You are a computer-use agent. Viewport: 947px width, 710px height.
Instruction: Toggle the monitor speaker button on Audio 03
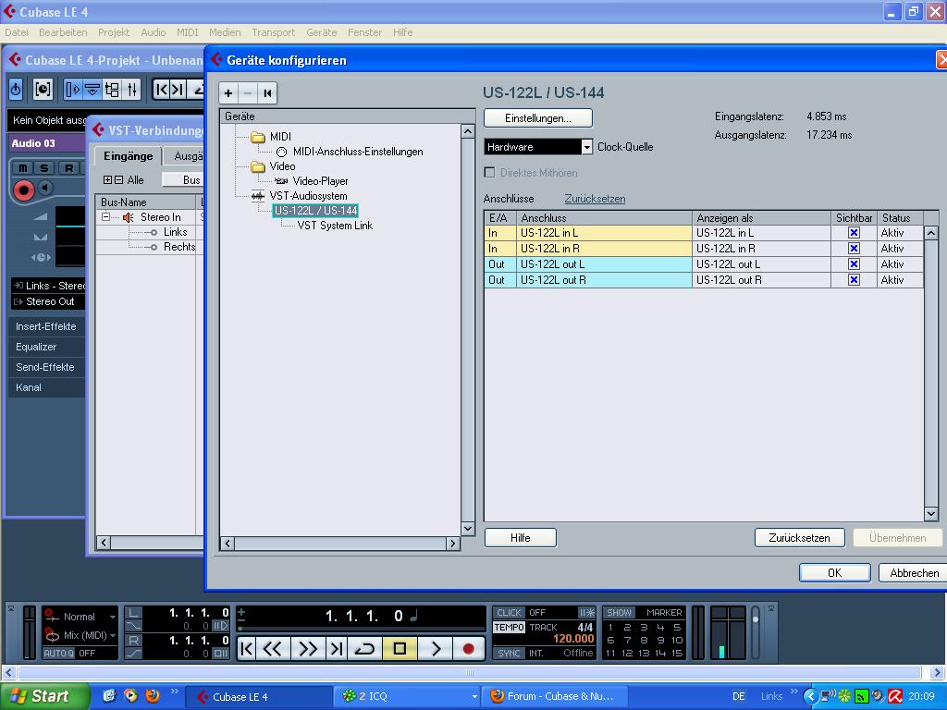46,188
